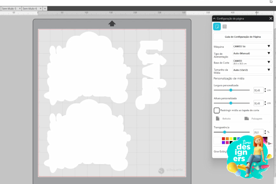Close the Sem título-5 tab
Image resolution: width=276 pixels, height=184 pixels.
coord(19,8)
